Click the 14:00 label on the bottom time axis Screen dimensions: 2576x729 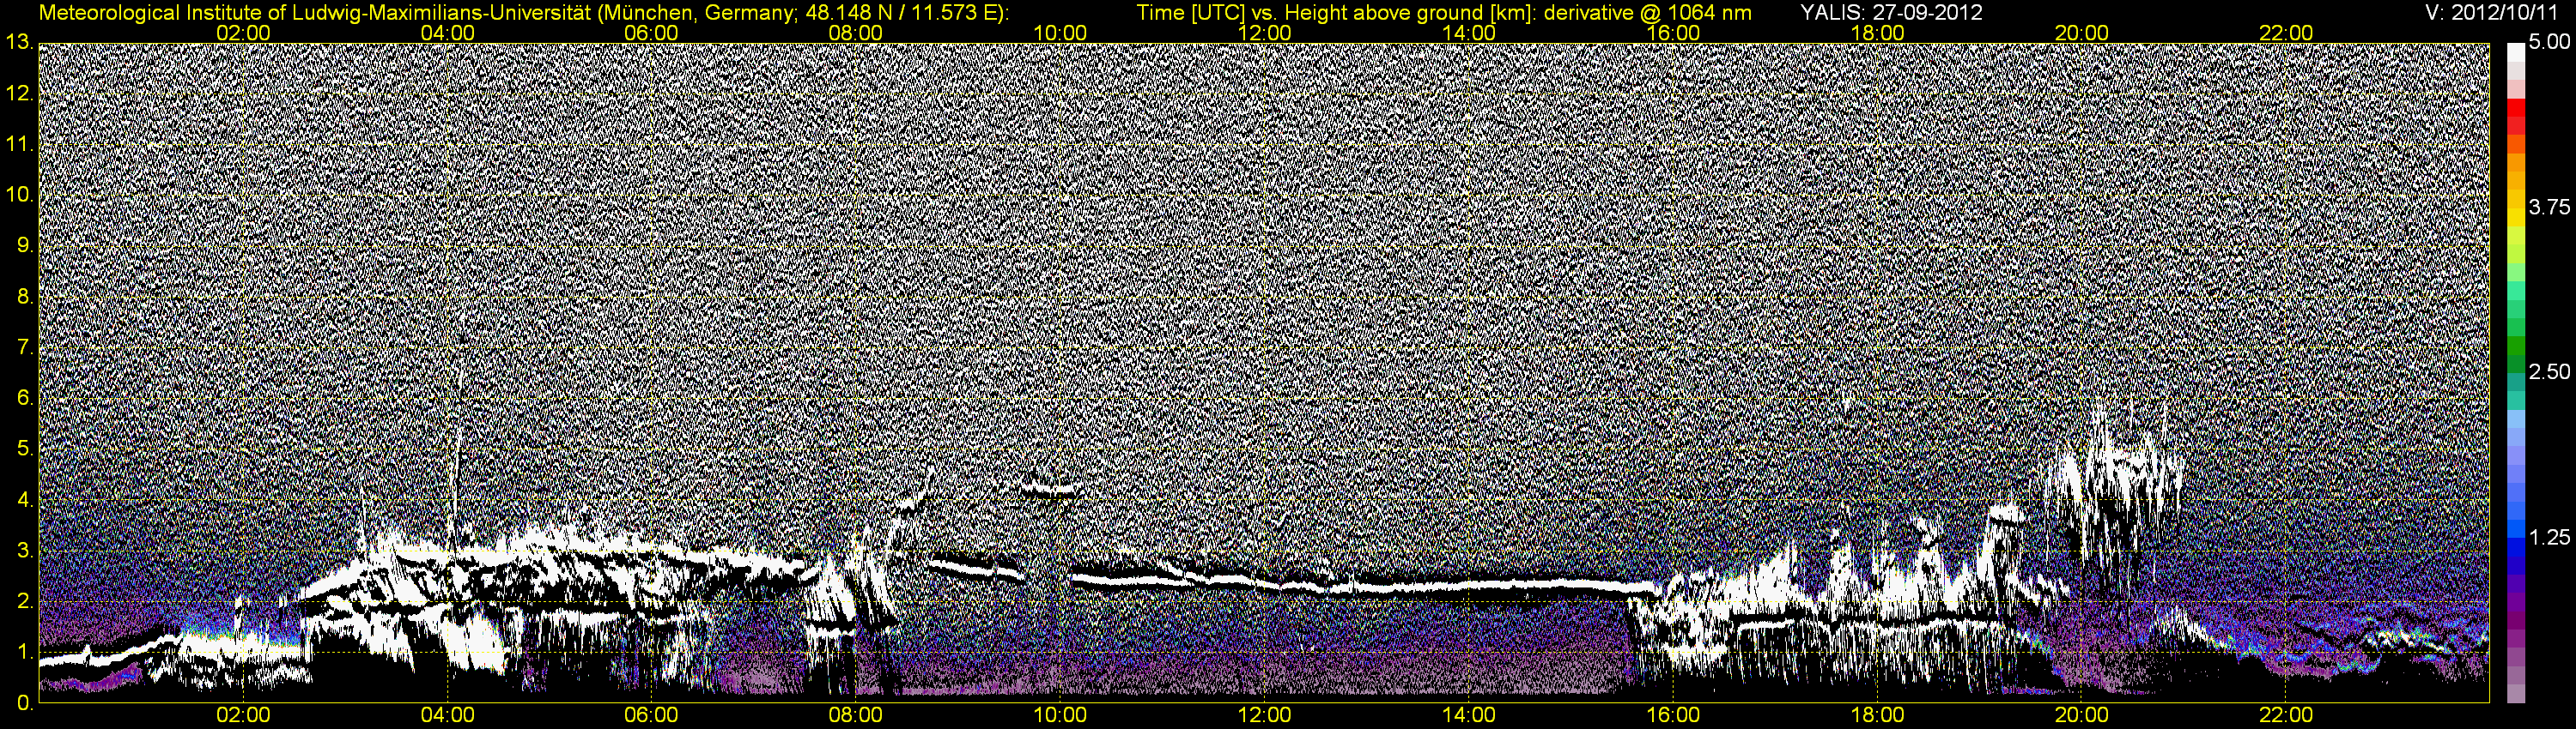1469,716
